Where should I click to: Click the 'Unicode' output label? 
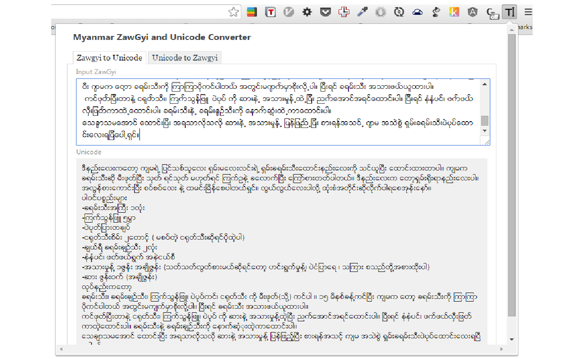pyautogui.click(x=89, y=152)
